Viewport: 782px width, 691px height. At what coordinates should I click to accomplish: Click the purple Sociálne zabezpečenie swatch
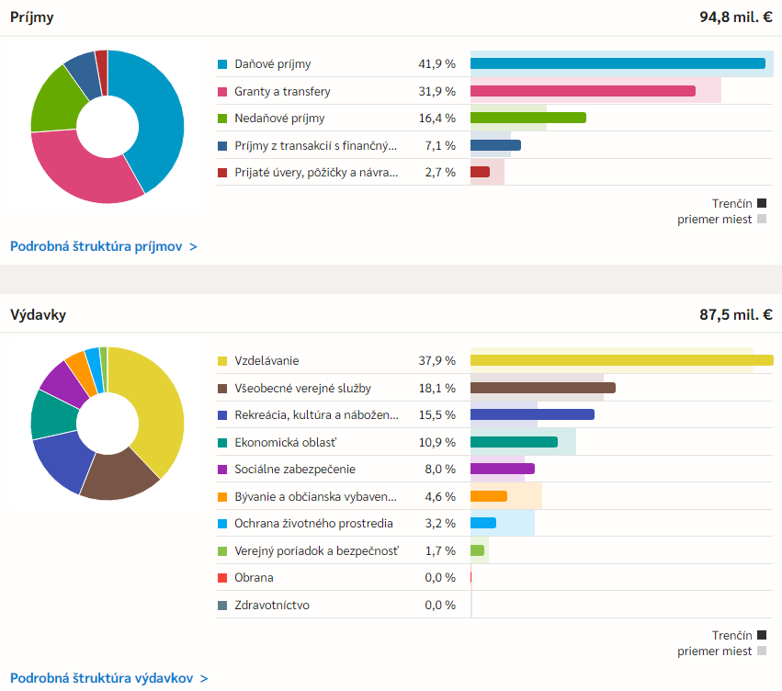tap(222, 470)
